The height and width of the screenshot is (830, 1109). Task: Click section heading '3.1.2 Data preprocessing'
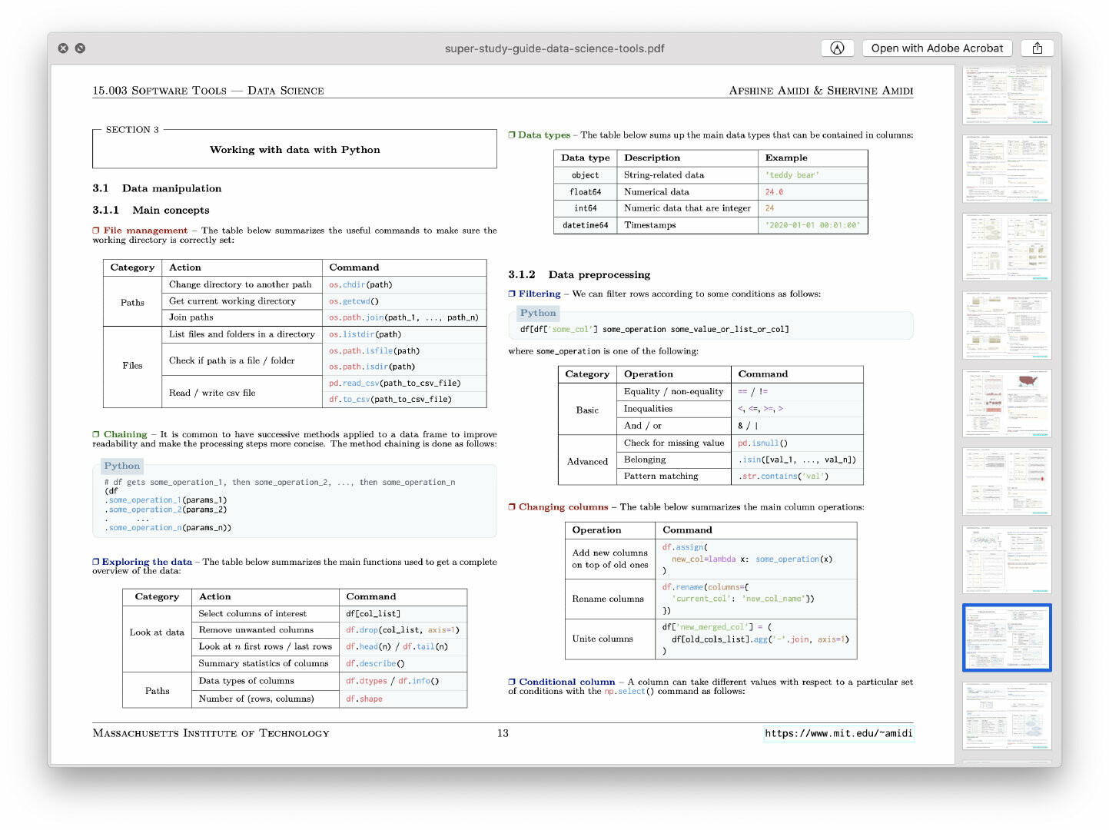(579, 274)
